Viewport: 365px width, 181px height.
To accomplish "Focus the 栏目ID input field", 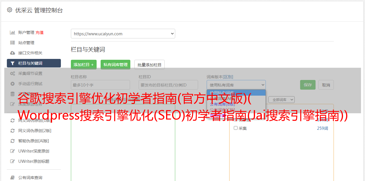I will (x=168, y=85).
